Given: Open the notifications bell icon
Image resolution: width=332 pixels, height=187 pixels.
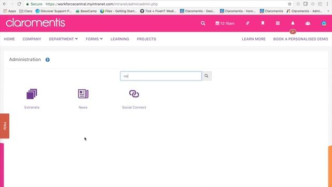Looking at the screenshot, I should [293, 23].
